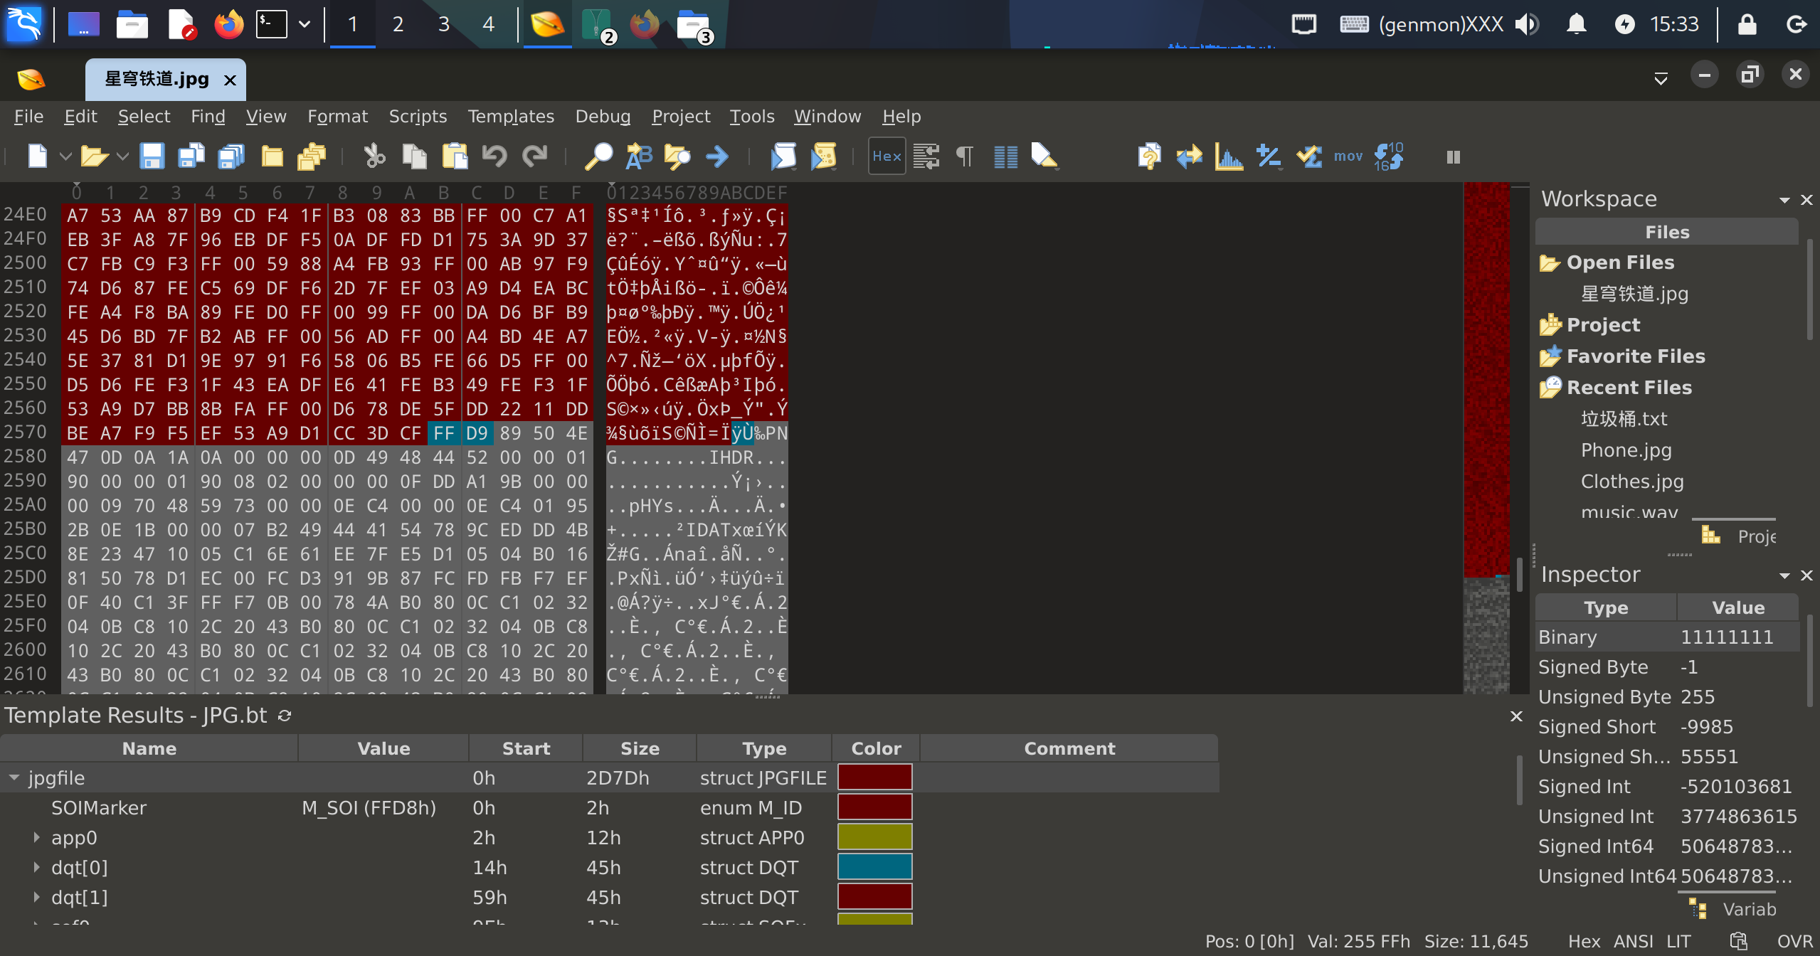Image resolution: width=1820 pixels, height=956 pixels.
Task: Open the Checksum tool icon
Action: [1308, 156]
